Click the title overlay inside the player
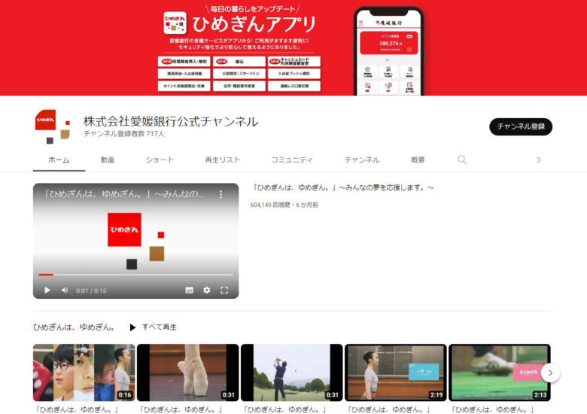587x414 pixels. pos(124,194)
